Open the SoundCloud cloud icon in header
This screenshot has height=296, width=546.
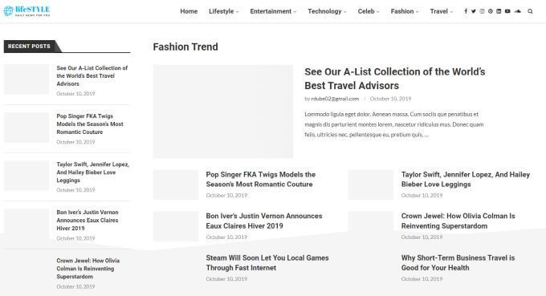pos(517,11)
